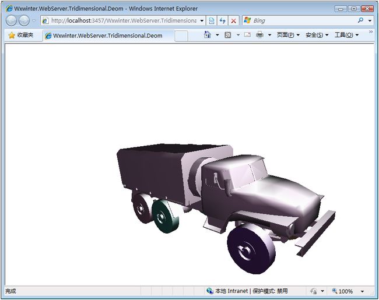
Task: Go forward with the Forward arrow button
Action: [24, 20]
